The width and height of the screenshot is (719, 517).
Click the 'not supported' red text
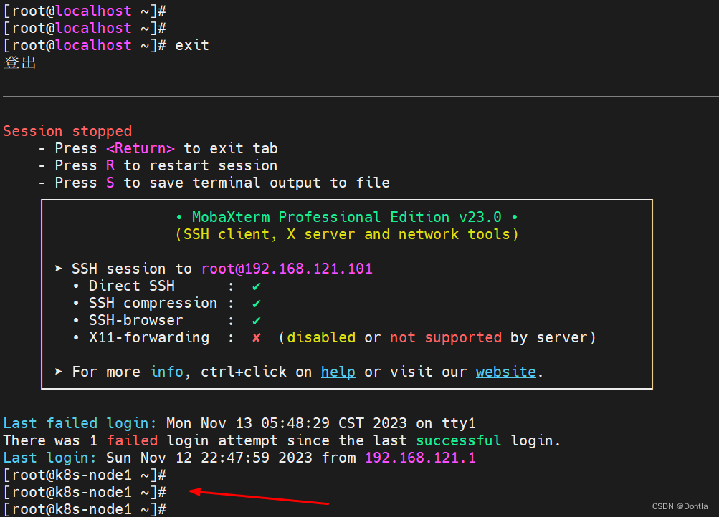pos(446,338)
